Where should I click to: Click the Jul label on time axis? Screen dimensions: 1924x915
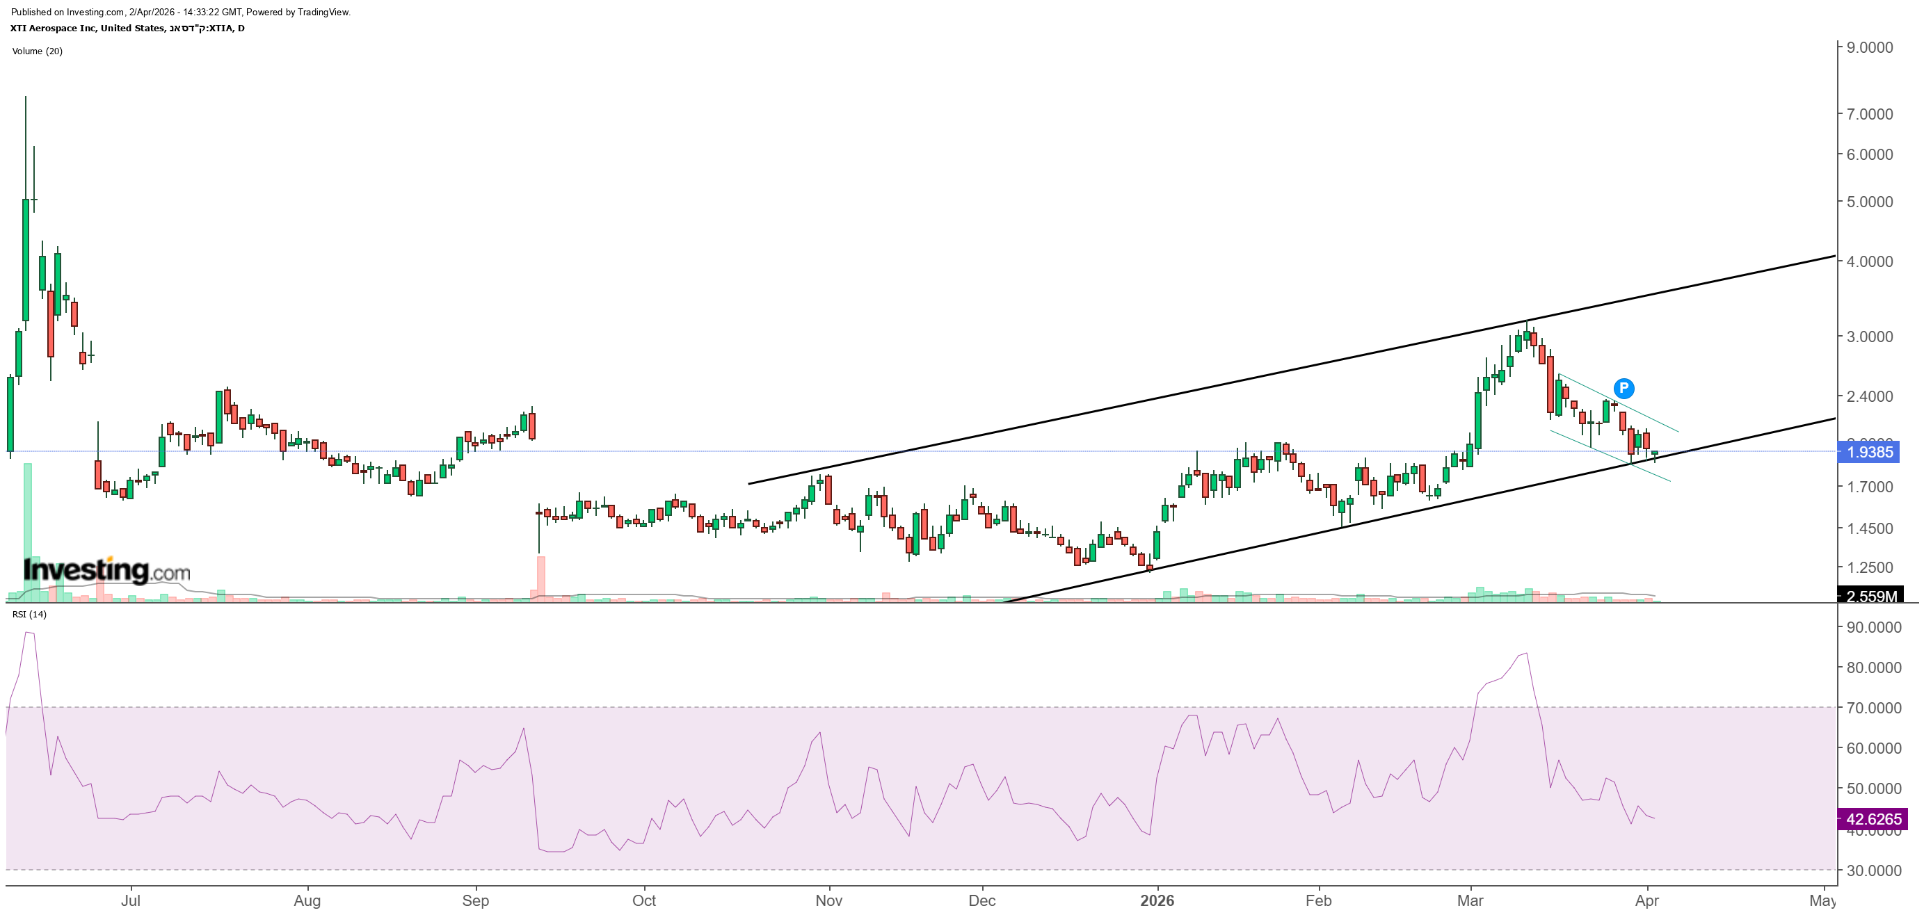[x=131, y=900]
